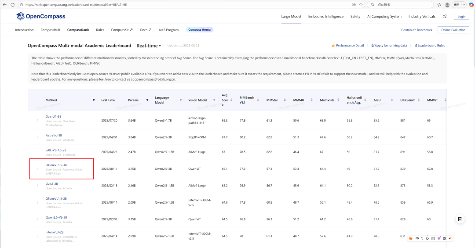This screenshot has width=475, height=248.
Task: Open CompassKit external link
Action: (x=122, y=30)
